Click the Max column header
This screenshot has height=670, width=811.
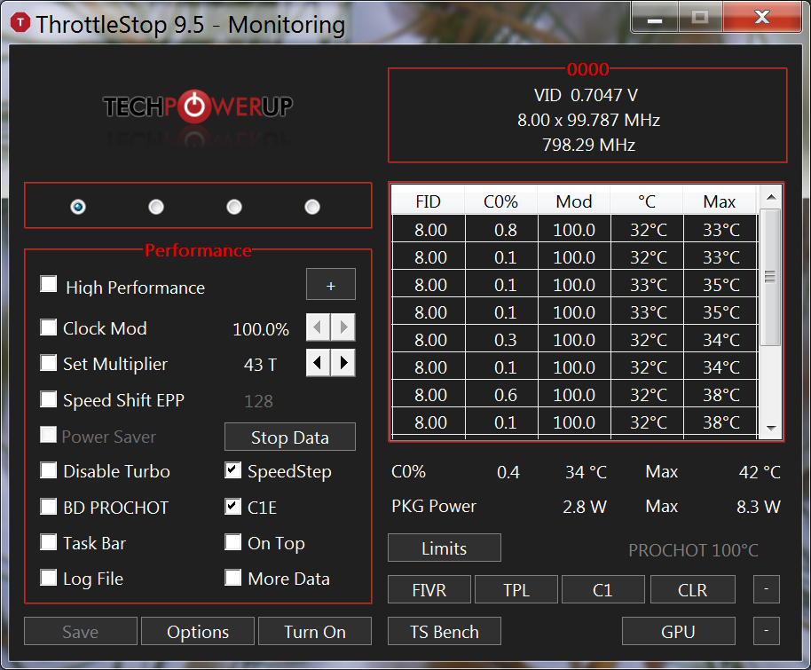[720, 201]
